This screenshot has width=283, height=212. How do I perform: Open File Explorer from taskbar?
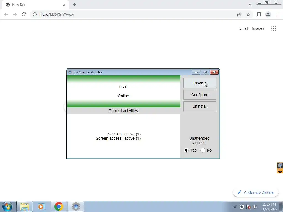tap(25, 206)
